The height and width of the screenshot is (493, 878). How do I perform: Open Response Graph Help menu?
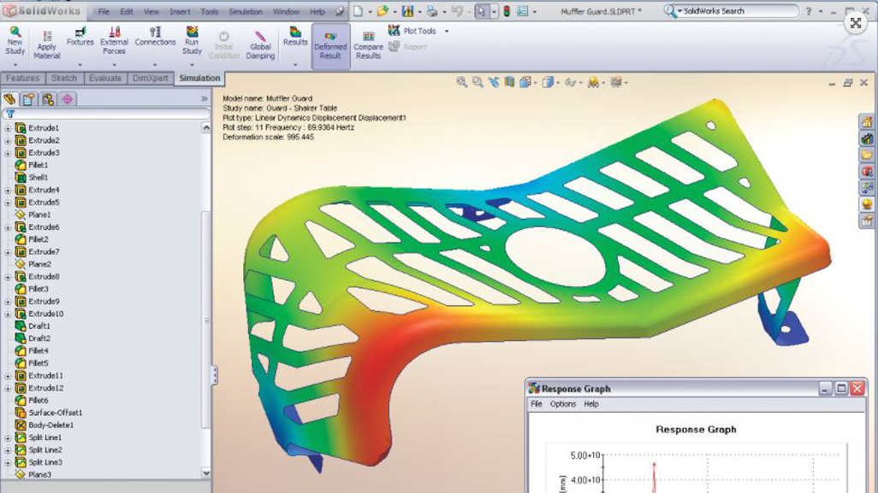tap(591, 404)
